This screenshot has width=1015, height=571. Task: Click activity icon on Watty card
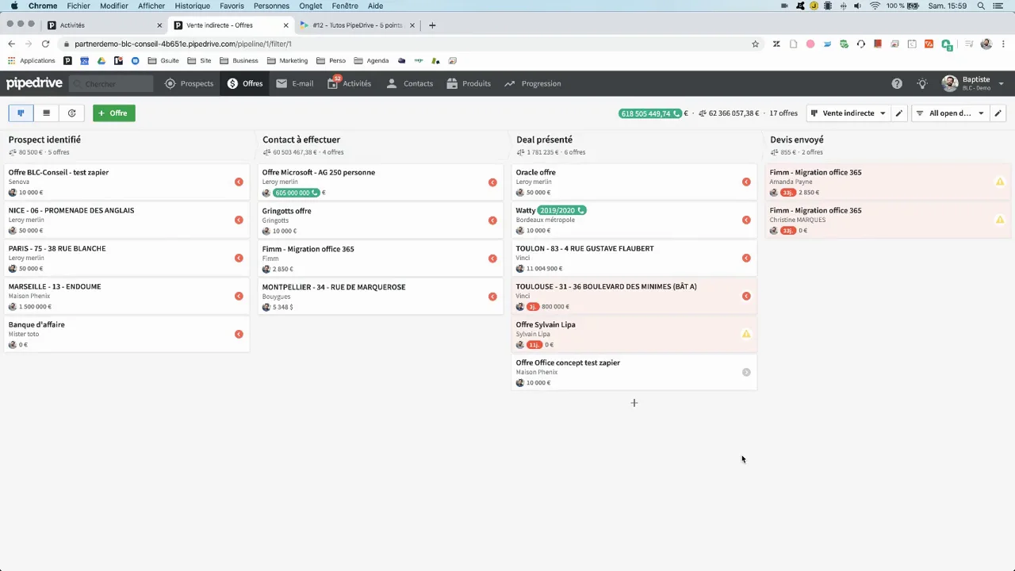[x=746, y=220]
